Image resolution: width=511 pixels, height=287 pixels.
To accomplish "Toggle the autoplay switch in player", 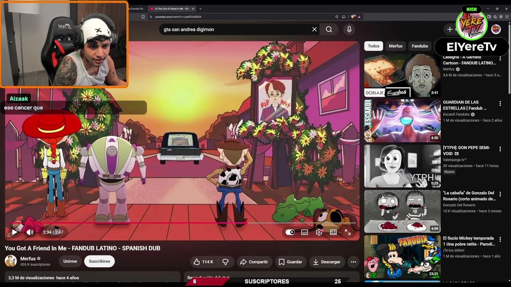I will pyautogui.click(x=290, y=232).
